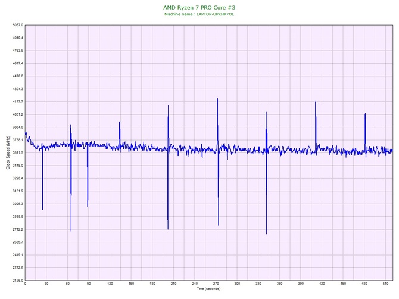Select the 4031.2 y-axis value
Screen dimensions: 399x299
pos(18,114)
